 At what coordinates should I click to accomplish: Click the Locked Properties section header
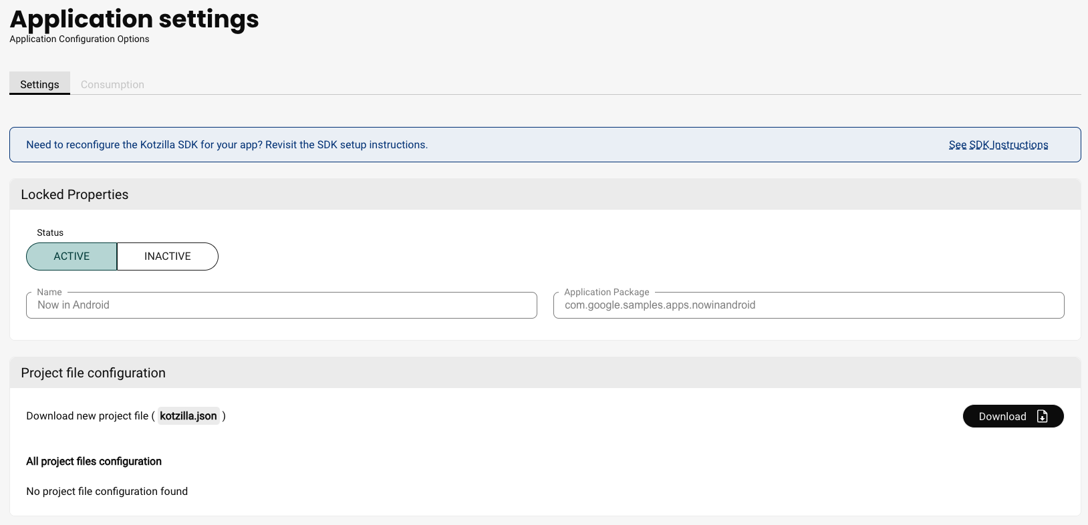(x=75, y=194)
